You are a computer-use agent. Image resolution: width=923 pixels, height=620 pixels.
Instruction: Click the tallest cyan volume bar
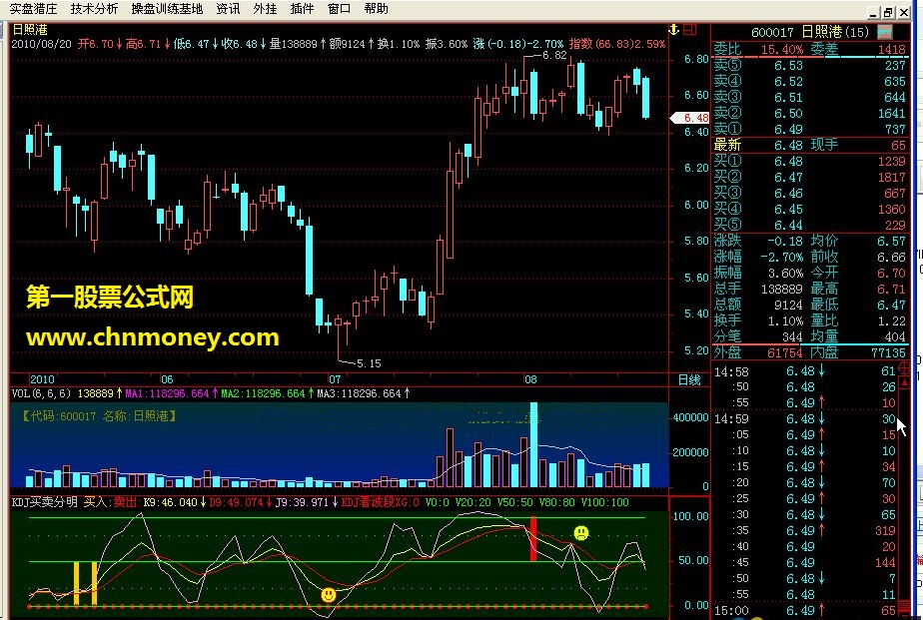click(533, 444)
